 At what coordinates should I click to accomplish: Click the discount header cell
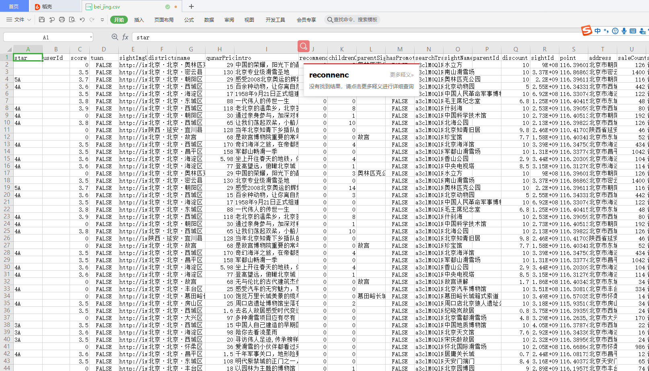tap(516, 57)
